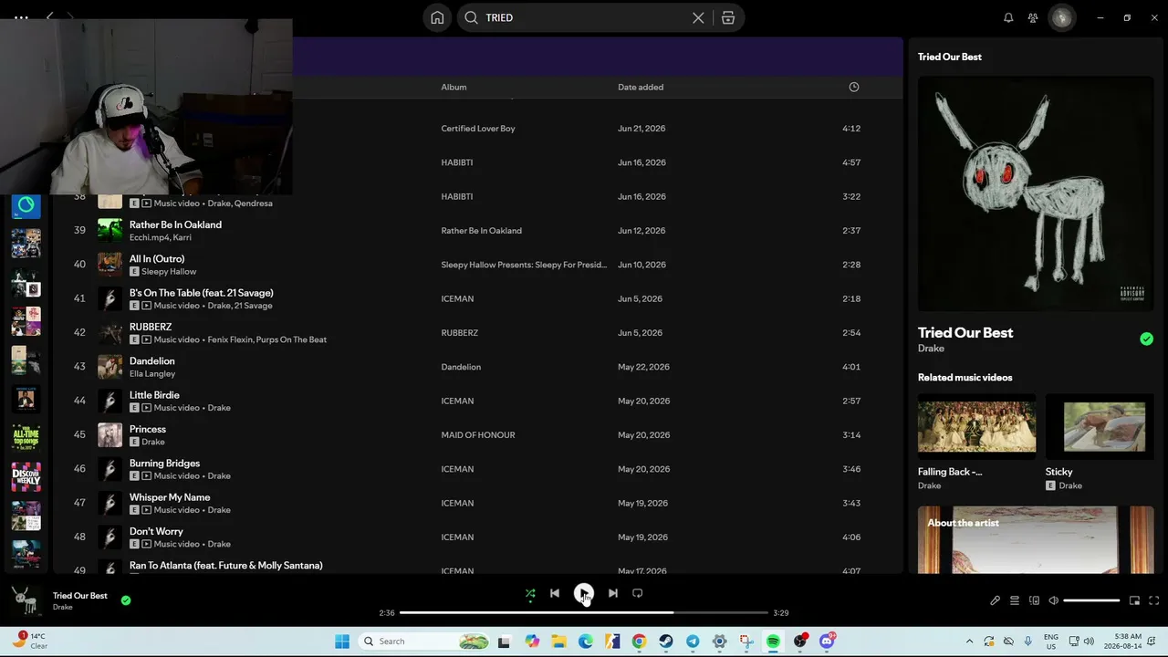Open Drake artist link under panel title
Screen dimensions: 1168x657
point(931,349)
